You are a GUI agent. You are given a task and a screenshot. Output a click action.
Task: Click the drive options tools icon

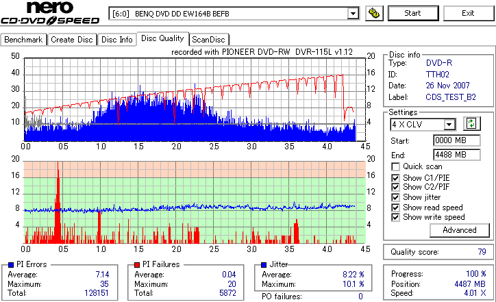point(374,13)
